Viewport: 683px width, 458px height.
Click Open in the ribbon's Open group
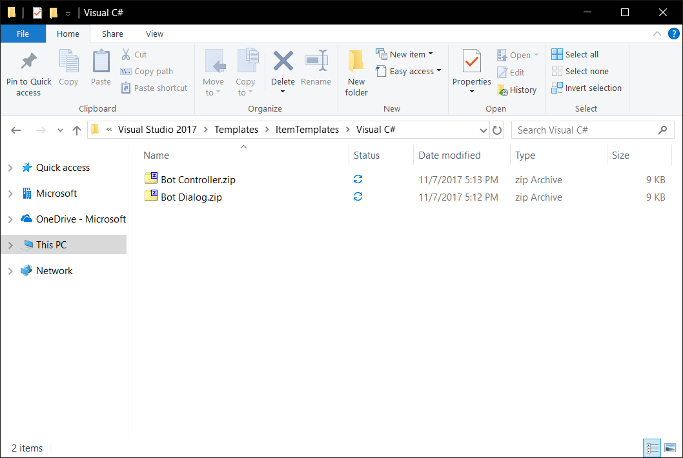[x=518, y=55]
